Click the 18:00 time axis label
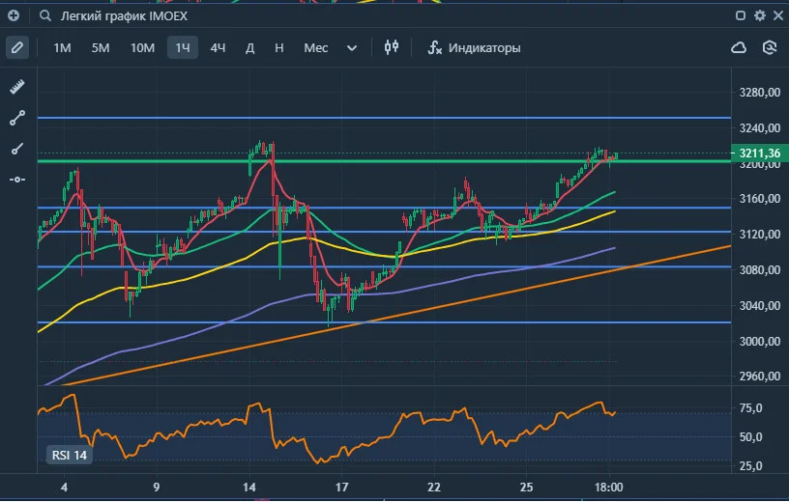Screen dimensions: 789x502 pyautogui.click(x=609, y=488)
